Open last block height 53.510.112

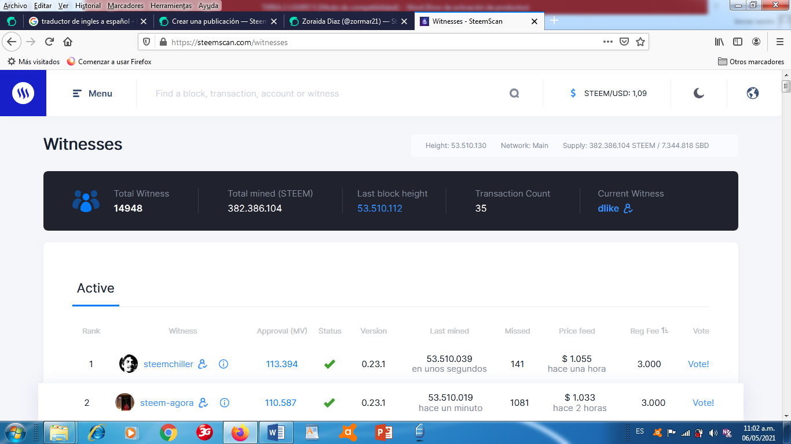point(380,208)
